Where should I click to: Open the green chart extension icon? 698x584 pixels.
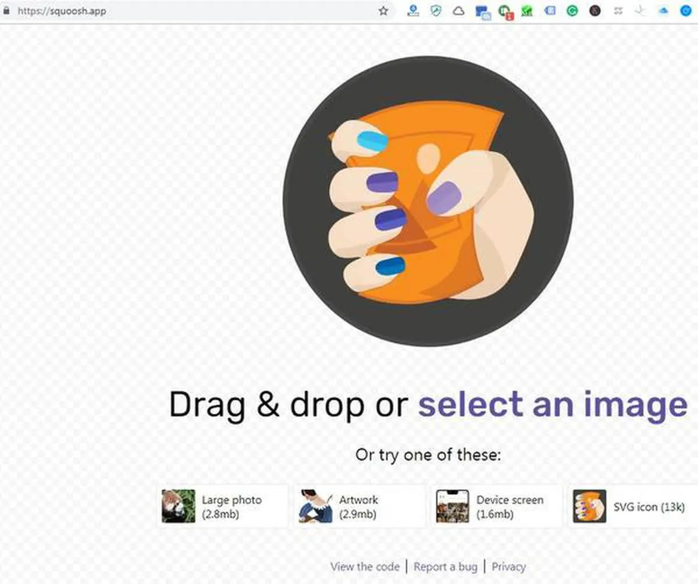click(527, 10)
